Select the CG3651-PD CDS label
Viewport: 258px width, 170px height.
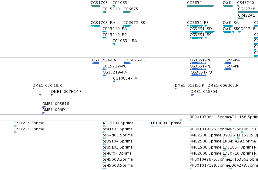pos(201,66)
